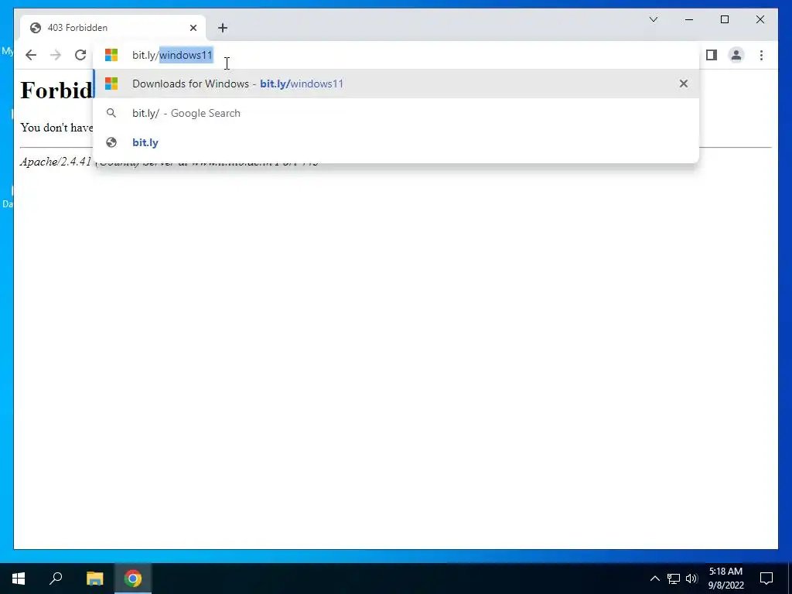Open taskbar search magnifier
The height and width of the screenshot is (594, 792).
click(56, 579)
